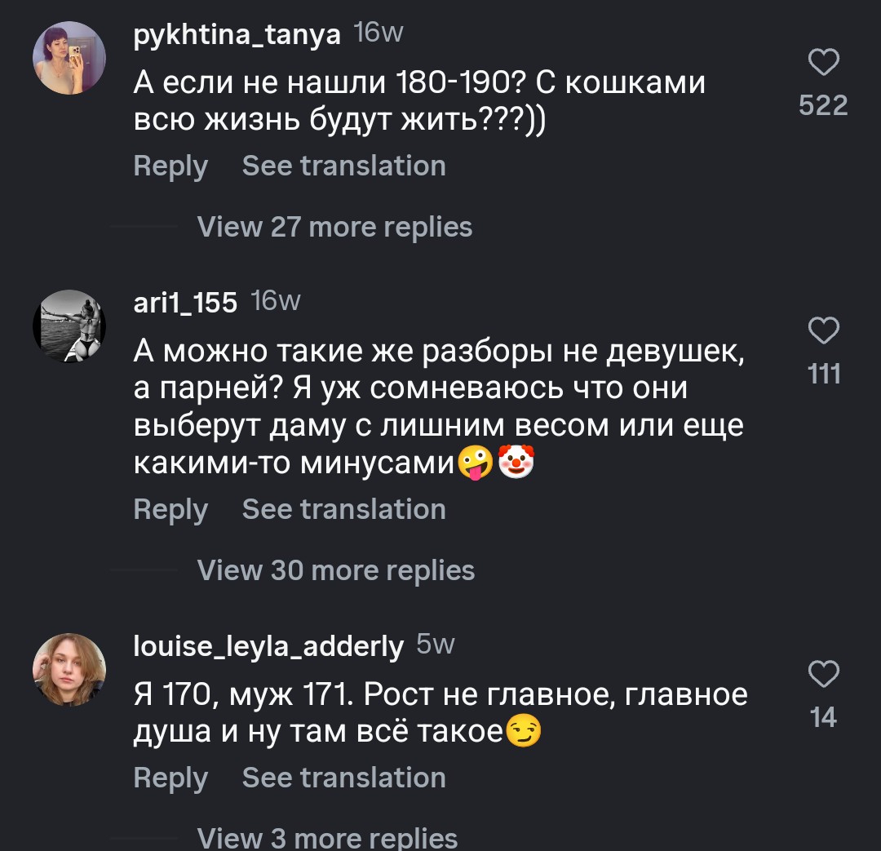Image resolution: width=881 pixels, height=851 pixels.
Task: Tap the 522 likes count
Action: pyautogui.click(x=823, y=105)
